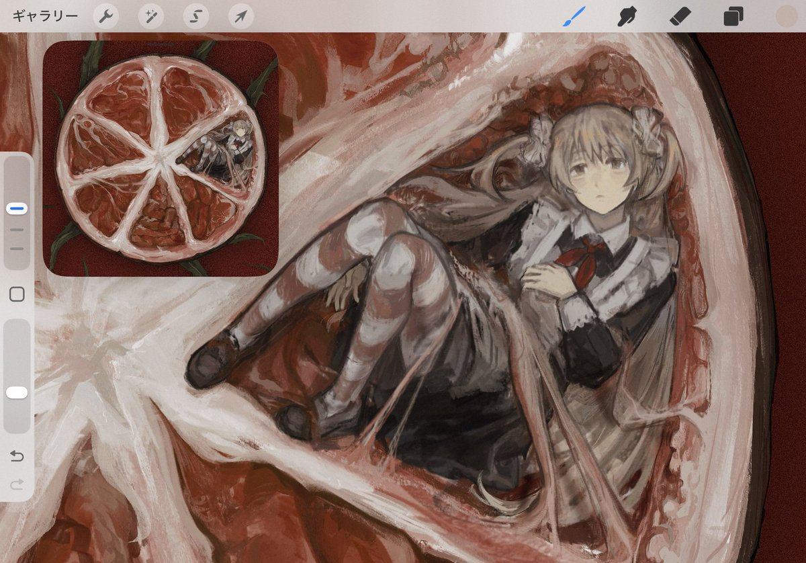806x563 pixels.
Task: Return to the ギャラリー (Gallery)
Action: (45, 16)
